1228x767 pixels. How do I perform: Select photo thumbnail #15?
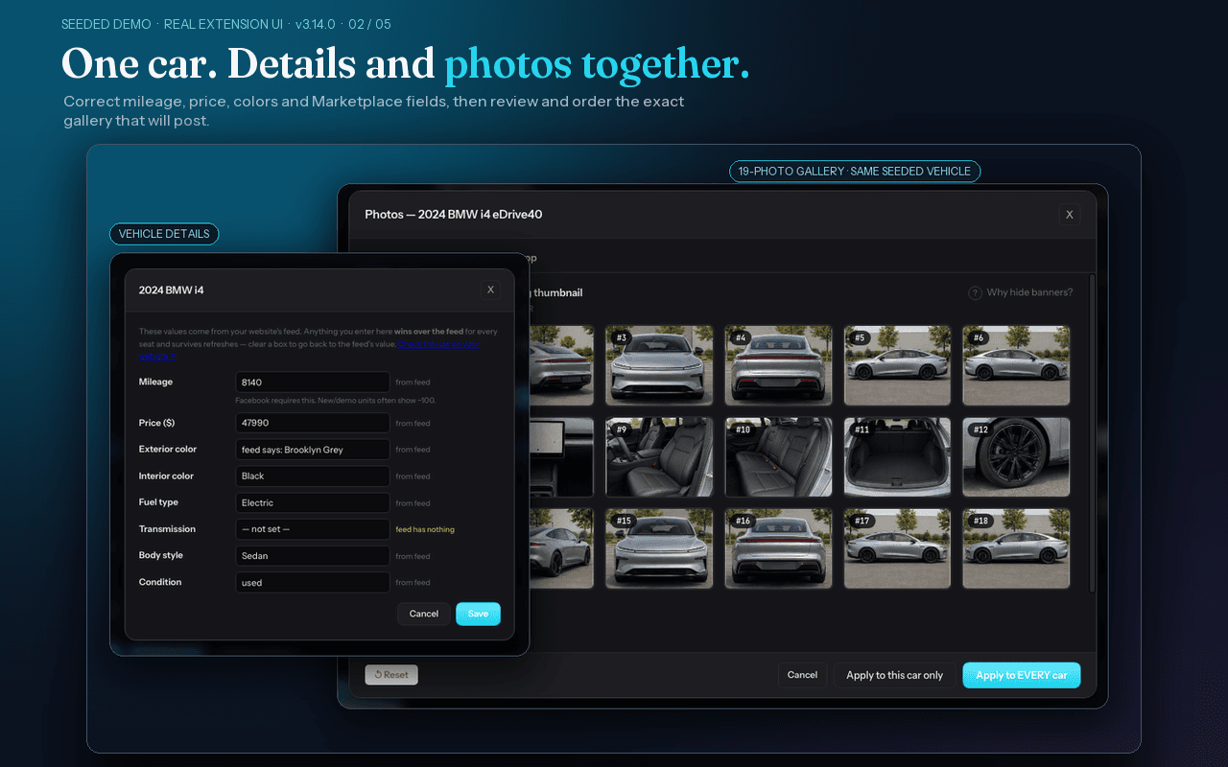tap(659, 548)
